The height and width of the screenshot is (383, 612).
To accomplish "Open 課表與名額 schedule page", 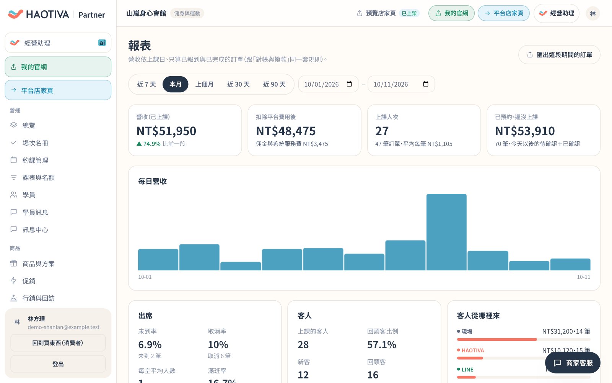I will (58, 177).
